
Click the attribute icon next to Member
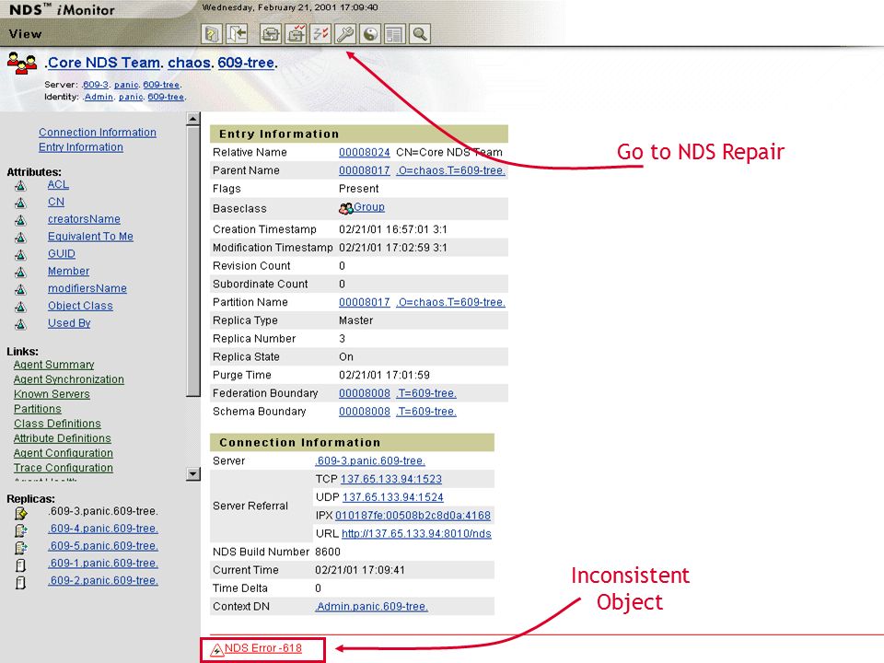click(x=20, y=273)
